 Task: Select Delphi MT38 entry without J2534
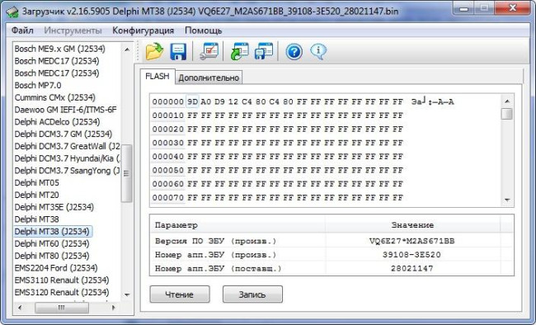pos(36,219)
